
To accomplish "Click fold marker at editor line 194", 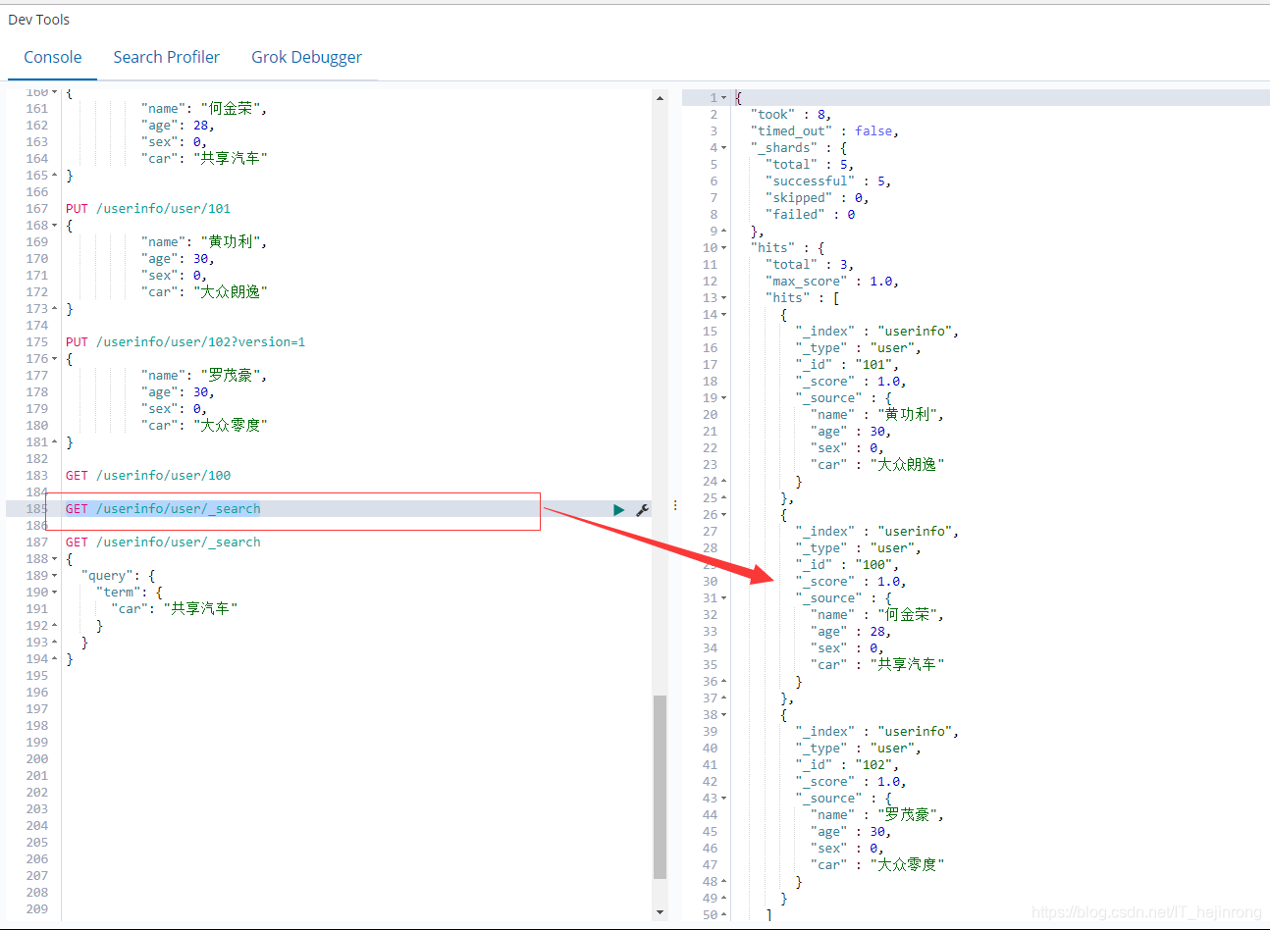I will (55, 659).
